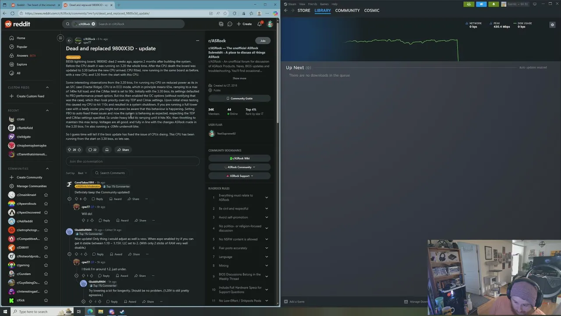Open Steam friends activity green button
Screen dimensions: 561x316
pyautogui.click(x=469, y=4)
